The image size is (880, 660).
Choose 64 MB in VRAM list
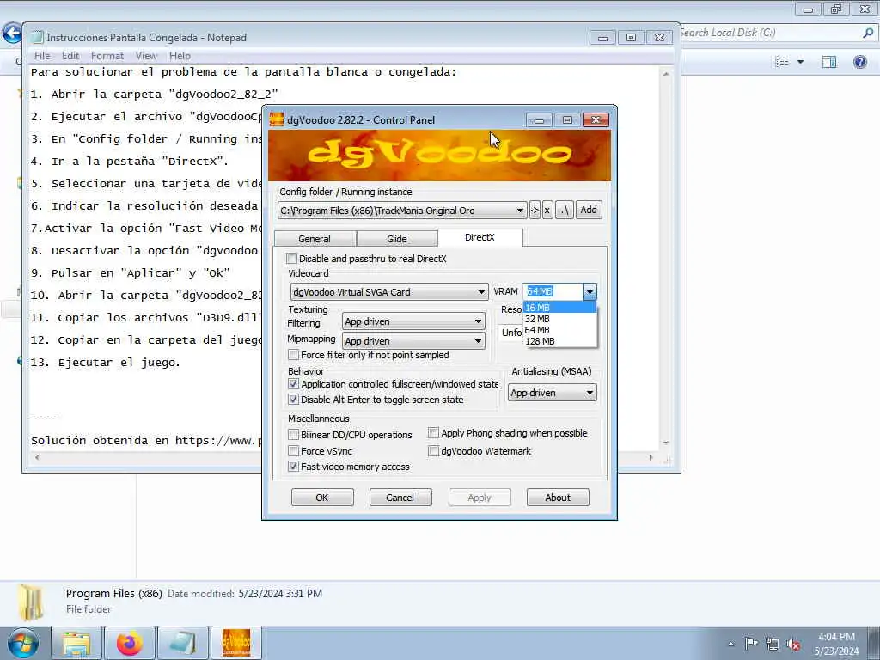pos(559,330)
